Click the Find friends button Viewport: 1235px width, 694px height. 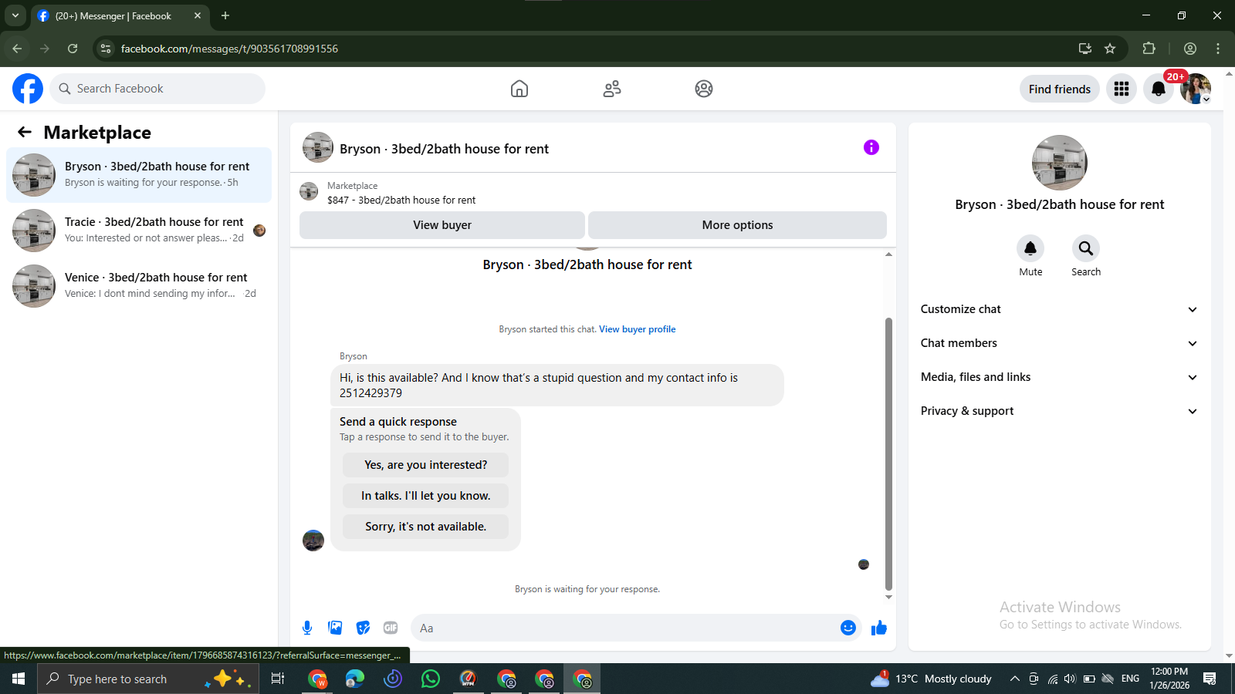pos(1060,89)
